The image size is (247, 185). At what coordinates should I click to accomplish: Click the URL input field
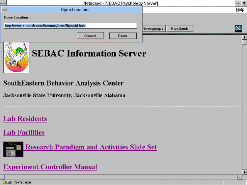pyautogui.click(x=70, y=26)
